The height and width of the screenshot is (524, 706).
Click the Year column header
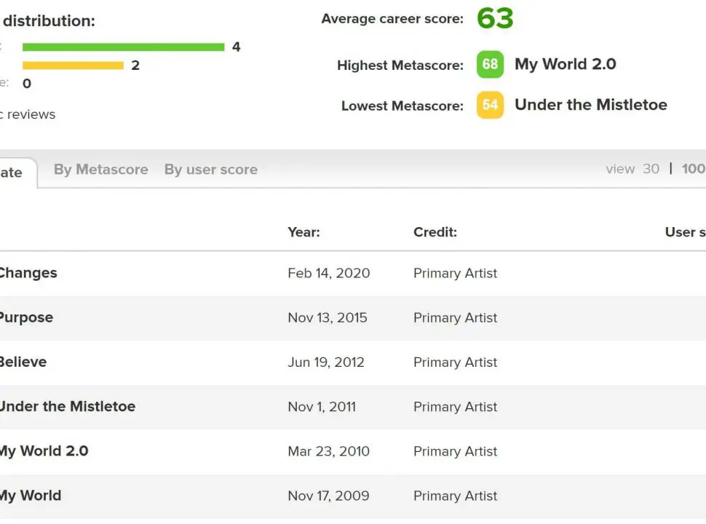tap(304, 232)
